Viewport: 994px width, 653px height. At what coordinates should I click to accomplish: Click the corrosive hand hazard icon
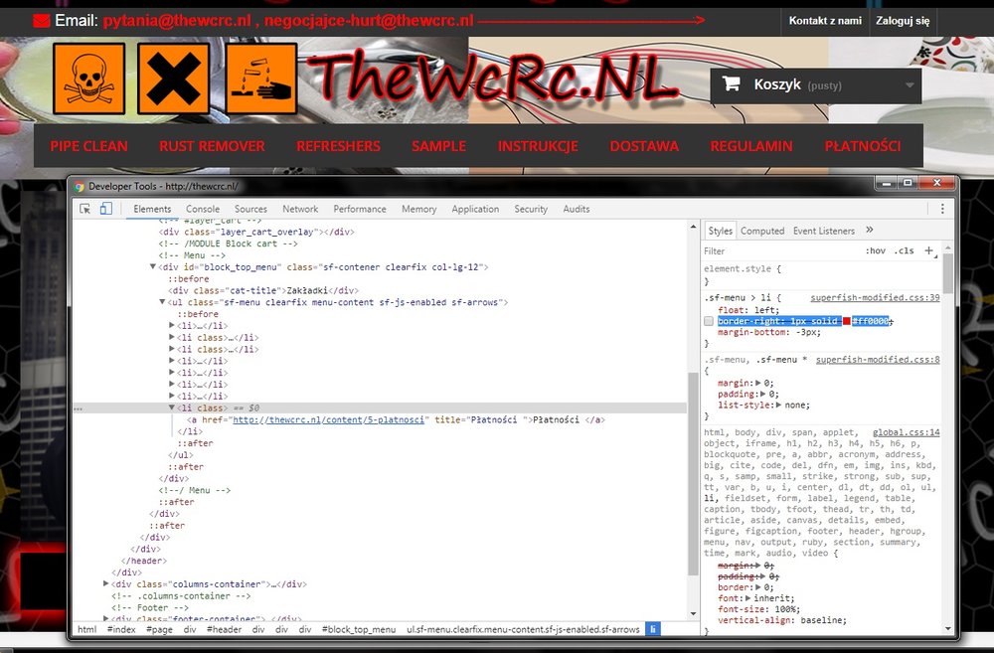pyautogui.click(x=261, y=79)
